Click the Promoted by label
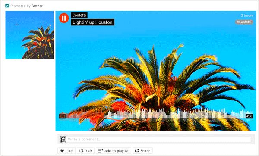259x156 pixels. click(x=20, y=6)
